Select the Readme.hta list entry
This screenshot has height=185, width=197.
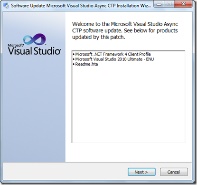tap(86, 64)
